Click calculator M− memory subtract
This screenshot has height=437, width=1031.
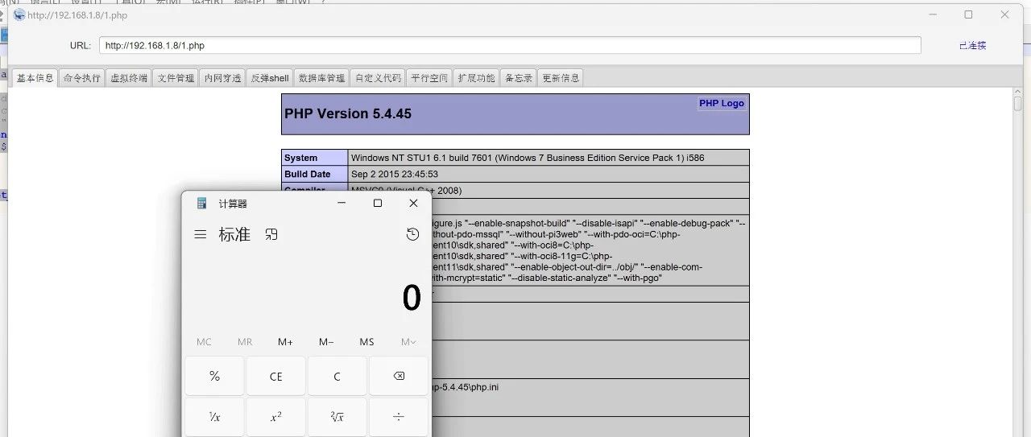326,342
